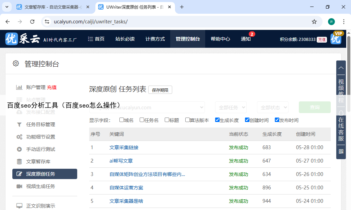The height and width of the screenshot is (210, 351).
Task: Open the 自媒体运营方案 keyword link
Action: [x=126, y=188]
